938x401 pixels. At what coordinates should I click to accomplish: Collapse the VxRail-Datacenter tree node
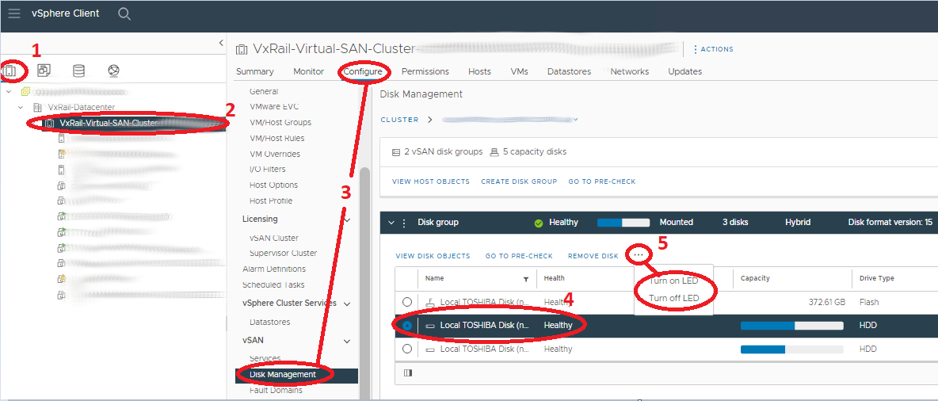pyautogui.click(x=21, y=107)
